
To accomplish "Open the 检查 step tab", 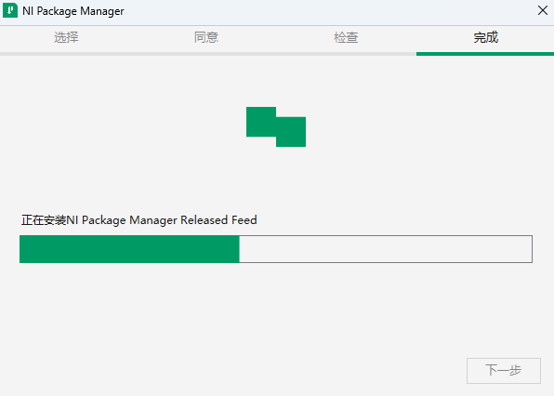I will point(346,37).
